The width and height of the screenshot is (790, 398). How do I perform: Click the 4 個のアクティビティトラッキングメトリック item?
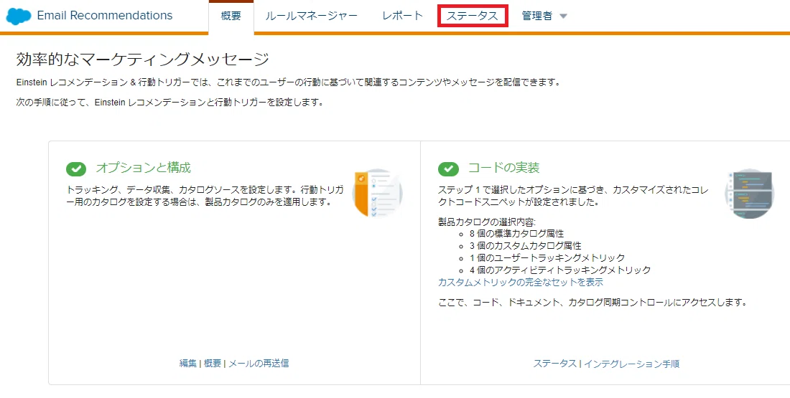[560, 270]
